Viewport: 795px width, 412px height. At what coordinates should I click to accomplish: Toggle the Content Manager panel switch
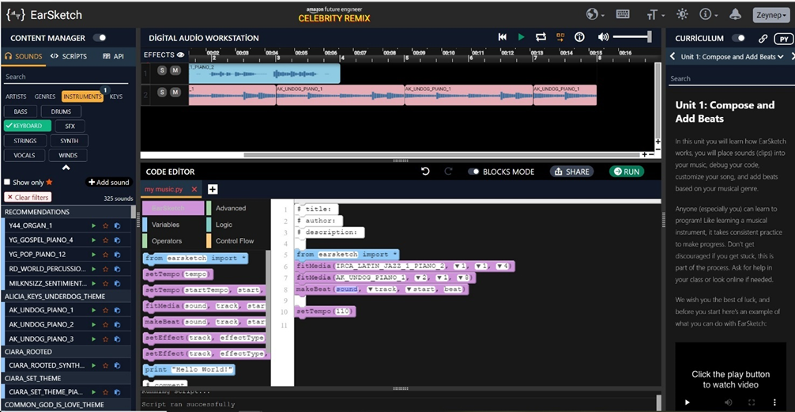pyautogui.click(x=100, y=37)
